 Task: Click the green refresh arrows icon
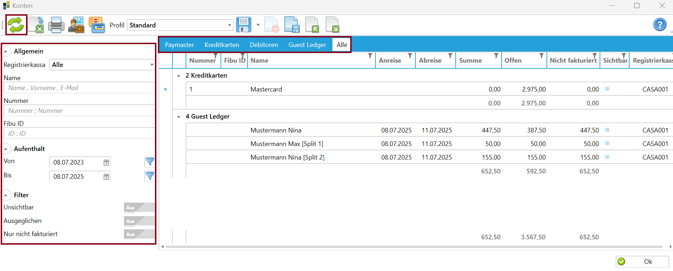pos(16,25)
